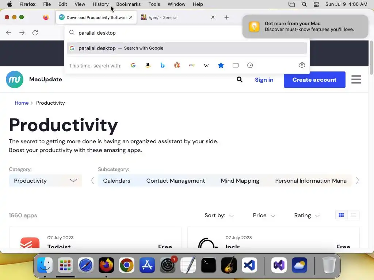Close the /gen/ - General tab
The height and width of the screenshot is (280, 374).
pyautogui.click(x=213, y=17)
